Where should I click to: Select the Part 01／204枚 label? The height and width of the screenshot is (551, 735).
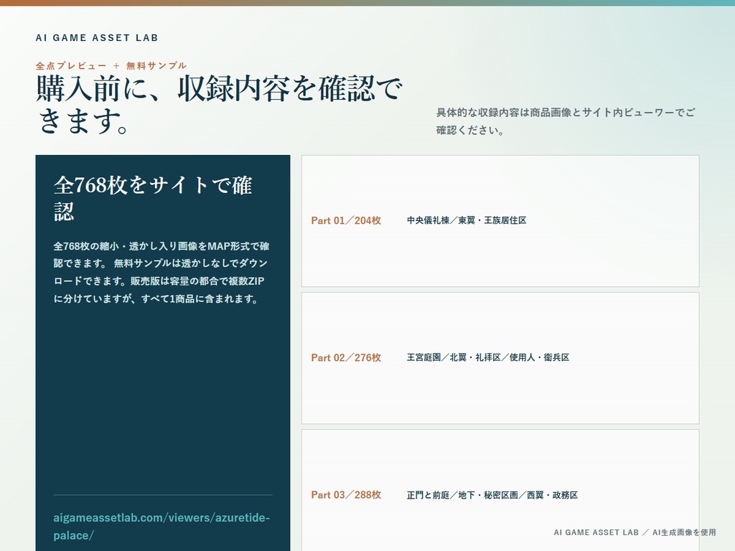click(346, 220)
